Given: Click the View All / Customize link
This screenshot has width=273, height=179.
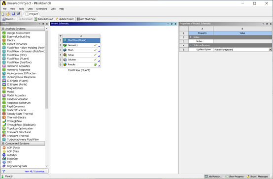Looking at the screenshot, I should [x=35, y=171].
